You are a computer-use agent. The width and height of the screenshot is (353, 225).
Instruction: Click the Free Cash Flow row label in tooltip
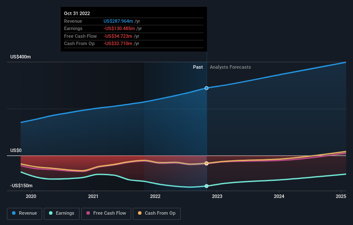80,36
